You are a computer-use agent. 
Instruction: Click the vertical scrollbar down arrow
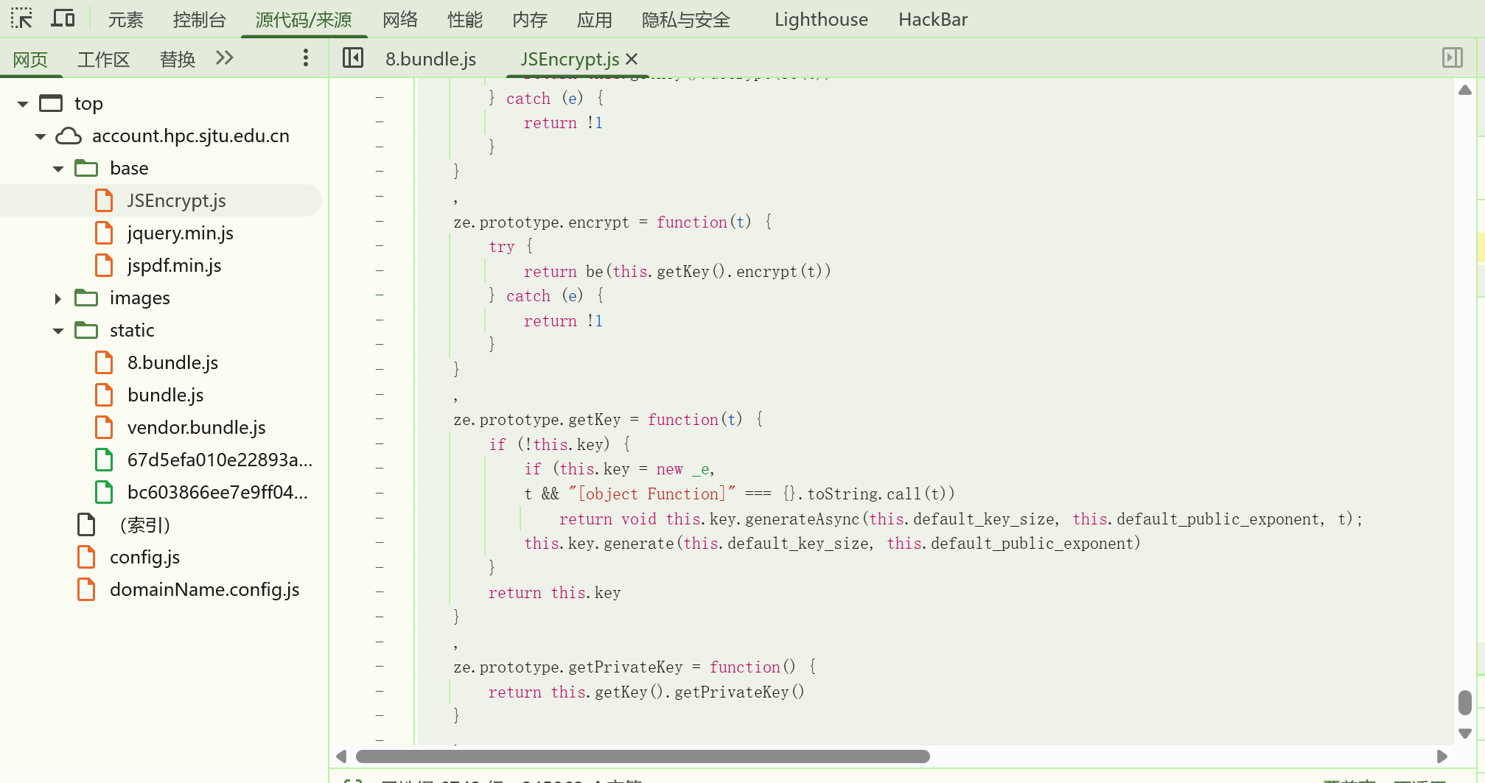point(1465,734)
